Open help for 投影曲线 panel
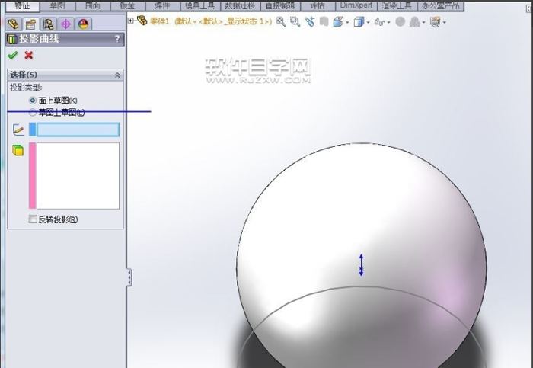This screenshot has width=533, height=368. (117, 39)
